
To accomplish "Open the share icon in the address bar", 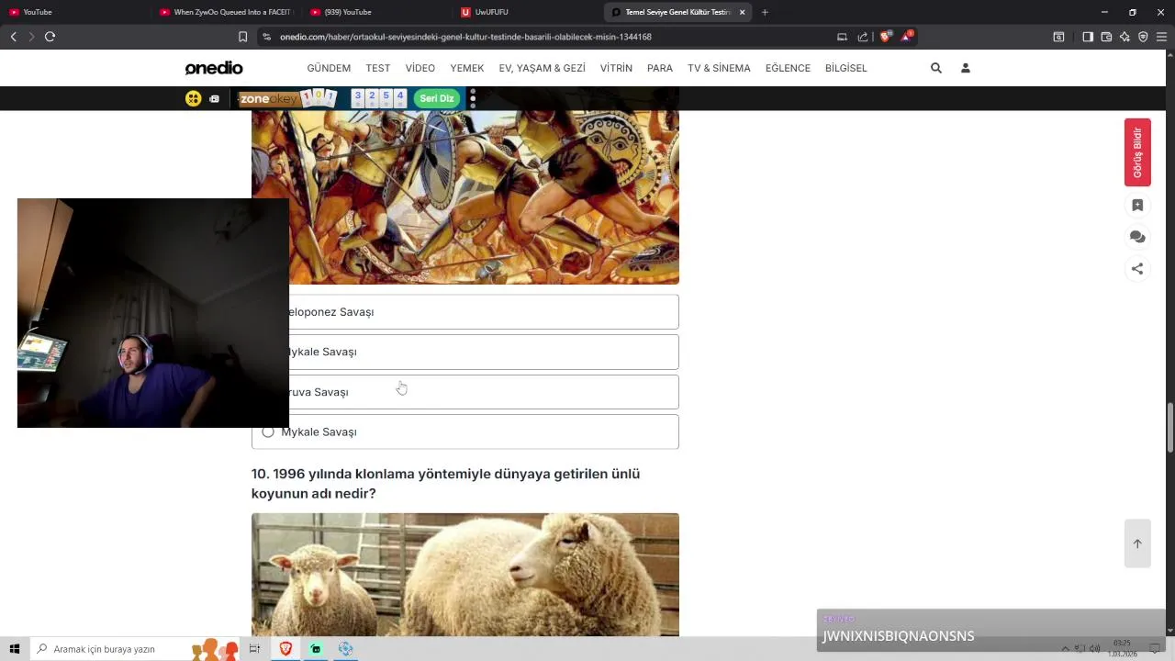I will 863,37.
